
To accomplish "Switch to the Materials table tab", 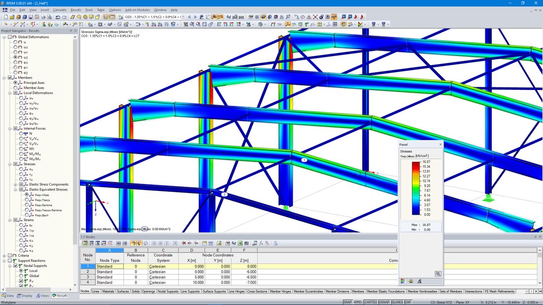I will click(108, 292).
